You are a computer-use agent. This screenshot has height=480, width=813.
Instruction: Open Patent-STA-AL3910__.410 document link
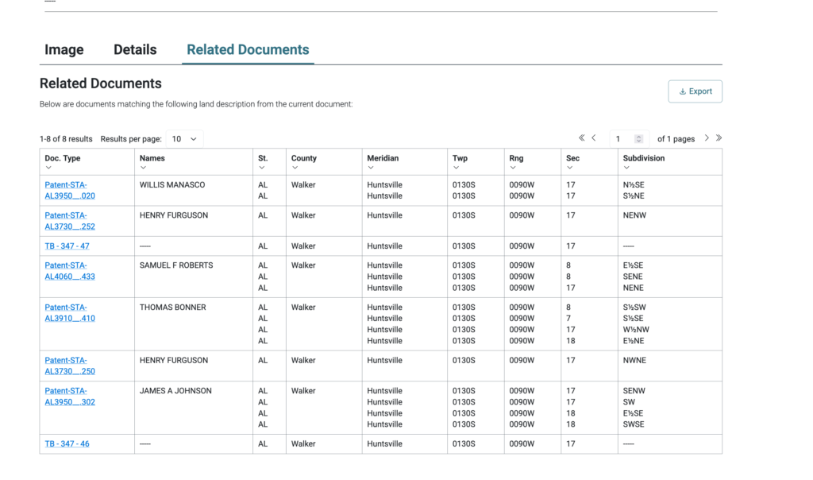click(70, 313)
